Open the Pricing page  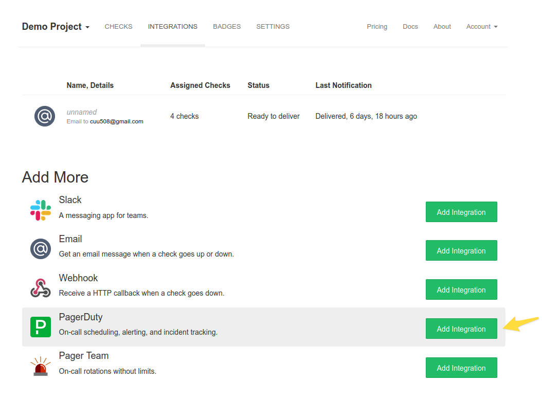tap(377, 26)
